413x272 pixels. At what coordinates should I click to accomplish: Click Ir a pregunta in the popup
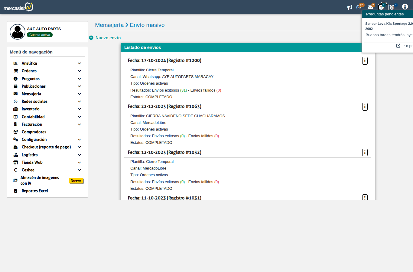(x=405, y=46)
